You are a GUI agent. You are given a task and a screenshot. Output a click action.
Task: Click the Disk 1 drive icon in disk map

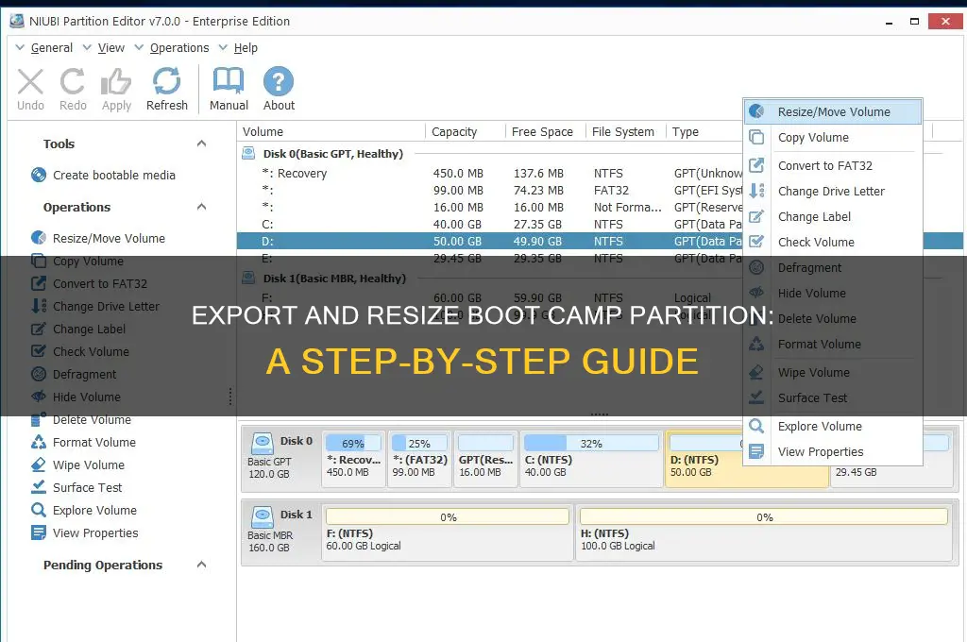point(263,516)
